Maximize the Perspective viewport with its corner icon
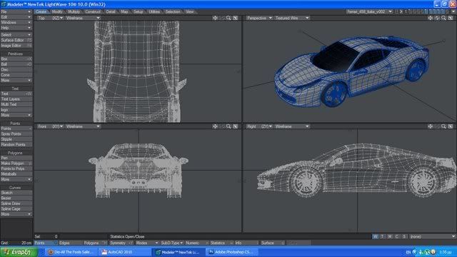 coord(451,18)
